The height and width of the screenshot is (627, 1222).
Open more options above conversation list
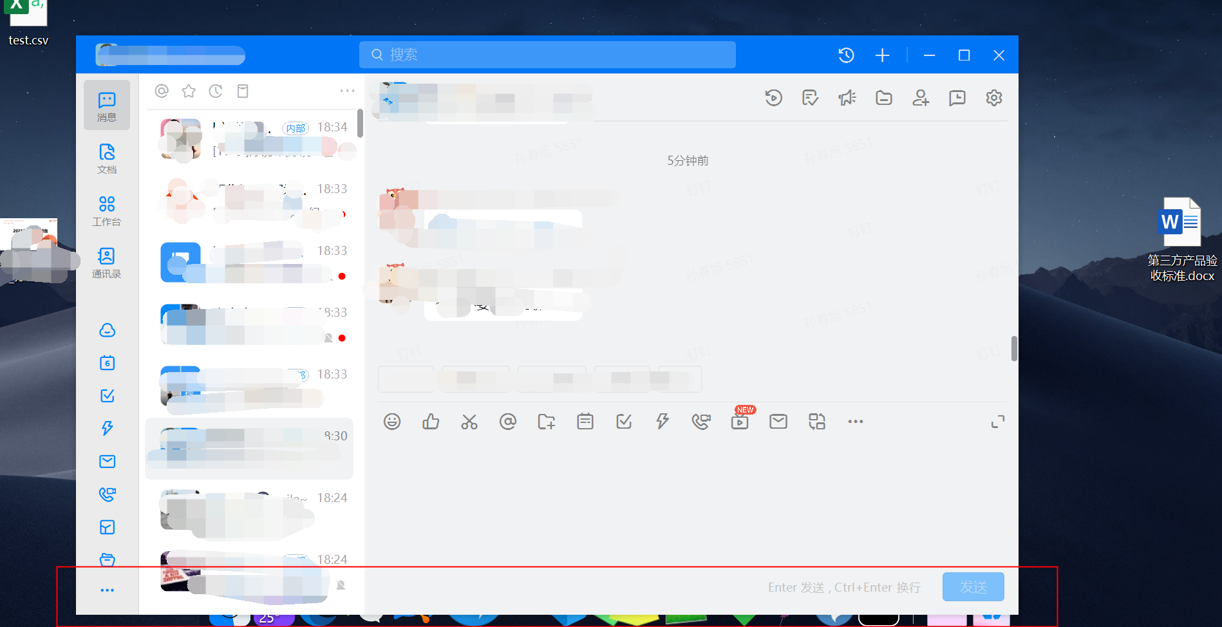point(348,91)
